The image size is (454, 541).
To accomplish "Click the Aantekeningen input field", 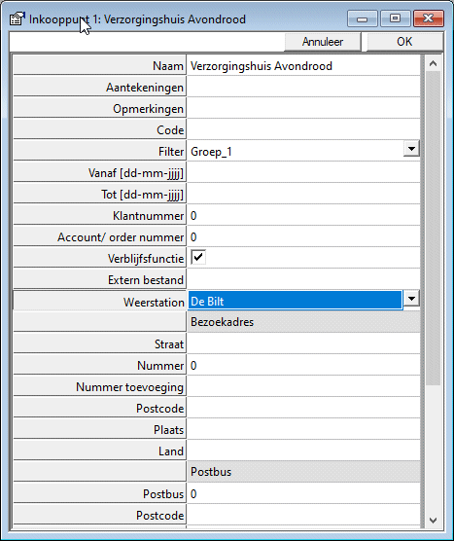I will click(x=303, y=87).
